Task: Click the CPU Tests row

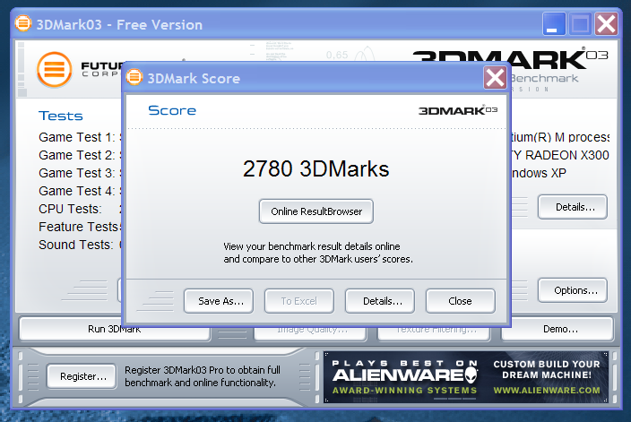Action: point(80,209)
